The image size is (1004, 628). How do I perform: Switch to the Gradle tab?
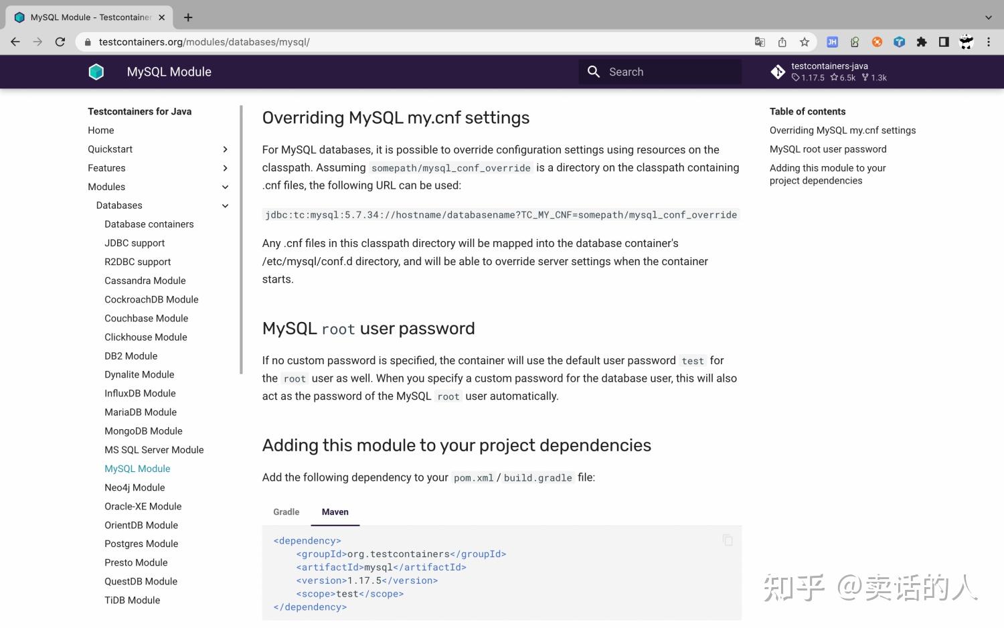click(x=286, y=512)
